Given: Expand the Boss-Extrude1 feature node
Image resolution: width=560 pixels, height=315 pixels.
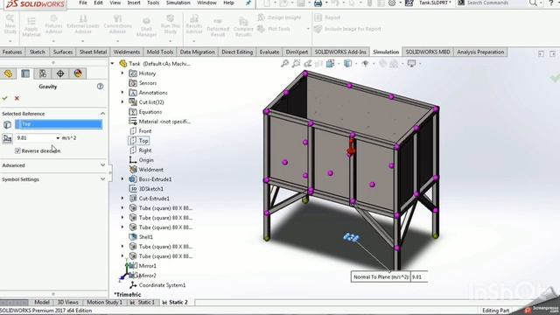Looking at the screenshot, I should pyautogui.click(x=122, y=178).
